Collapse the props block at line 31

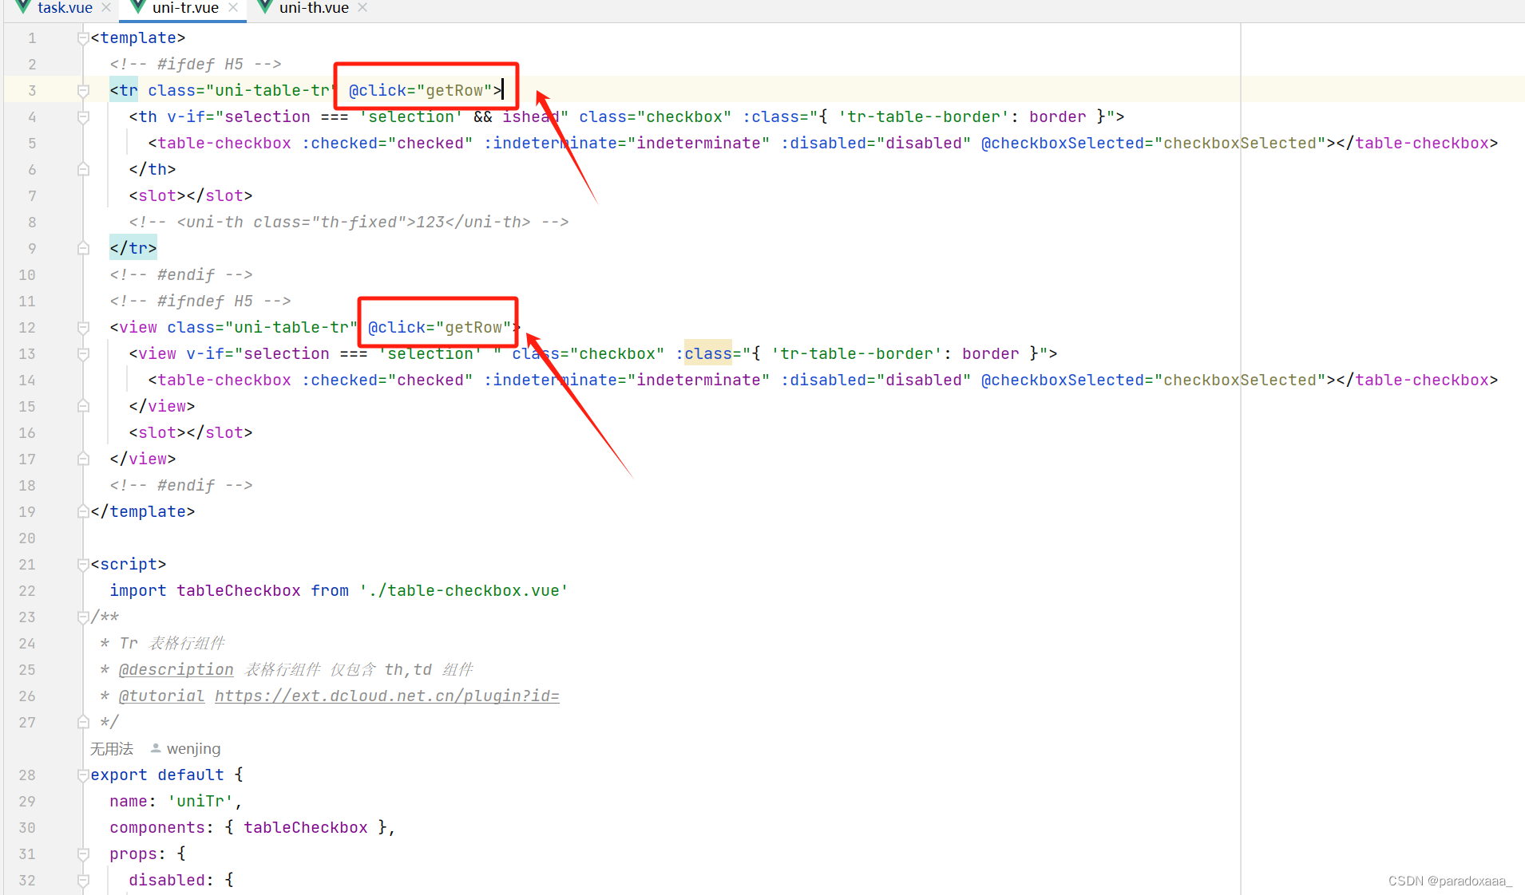point(83,854)
